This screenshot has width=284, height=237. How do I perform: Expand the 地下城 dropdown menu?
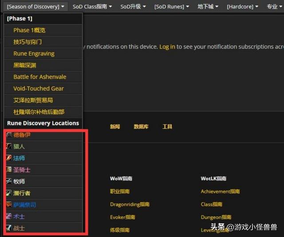point(208,7)
